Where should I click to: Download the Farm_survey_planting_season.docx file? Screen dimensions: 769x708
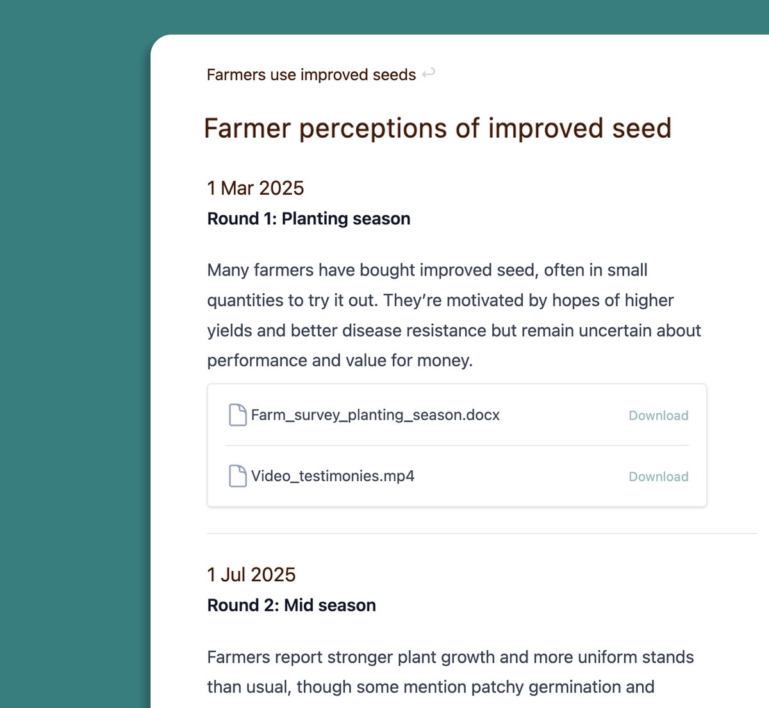[x=658, y=416]
